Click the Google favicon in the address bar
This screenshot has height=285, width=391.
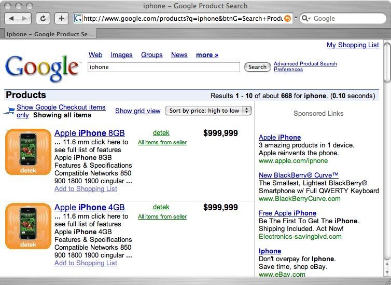point(78,19)
